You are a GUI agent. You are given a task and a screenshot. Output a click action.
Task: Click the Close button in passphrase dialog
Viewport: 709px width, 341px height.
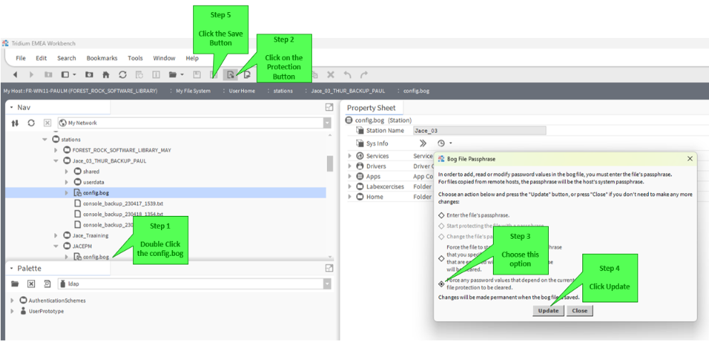pos(580,311)
